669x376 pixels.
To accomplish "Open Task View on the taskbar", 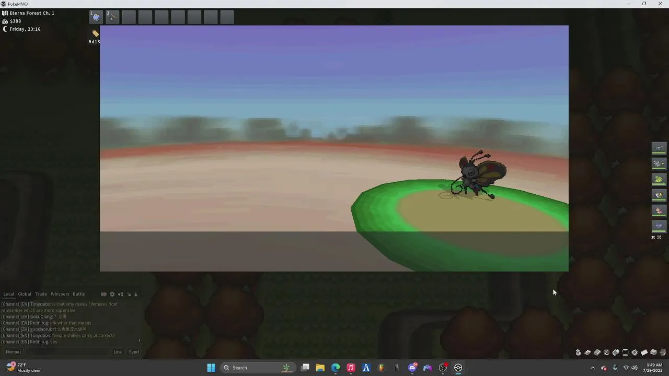I will point(305,368).
